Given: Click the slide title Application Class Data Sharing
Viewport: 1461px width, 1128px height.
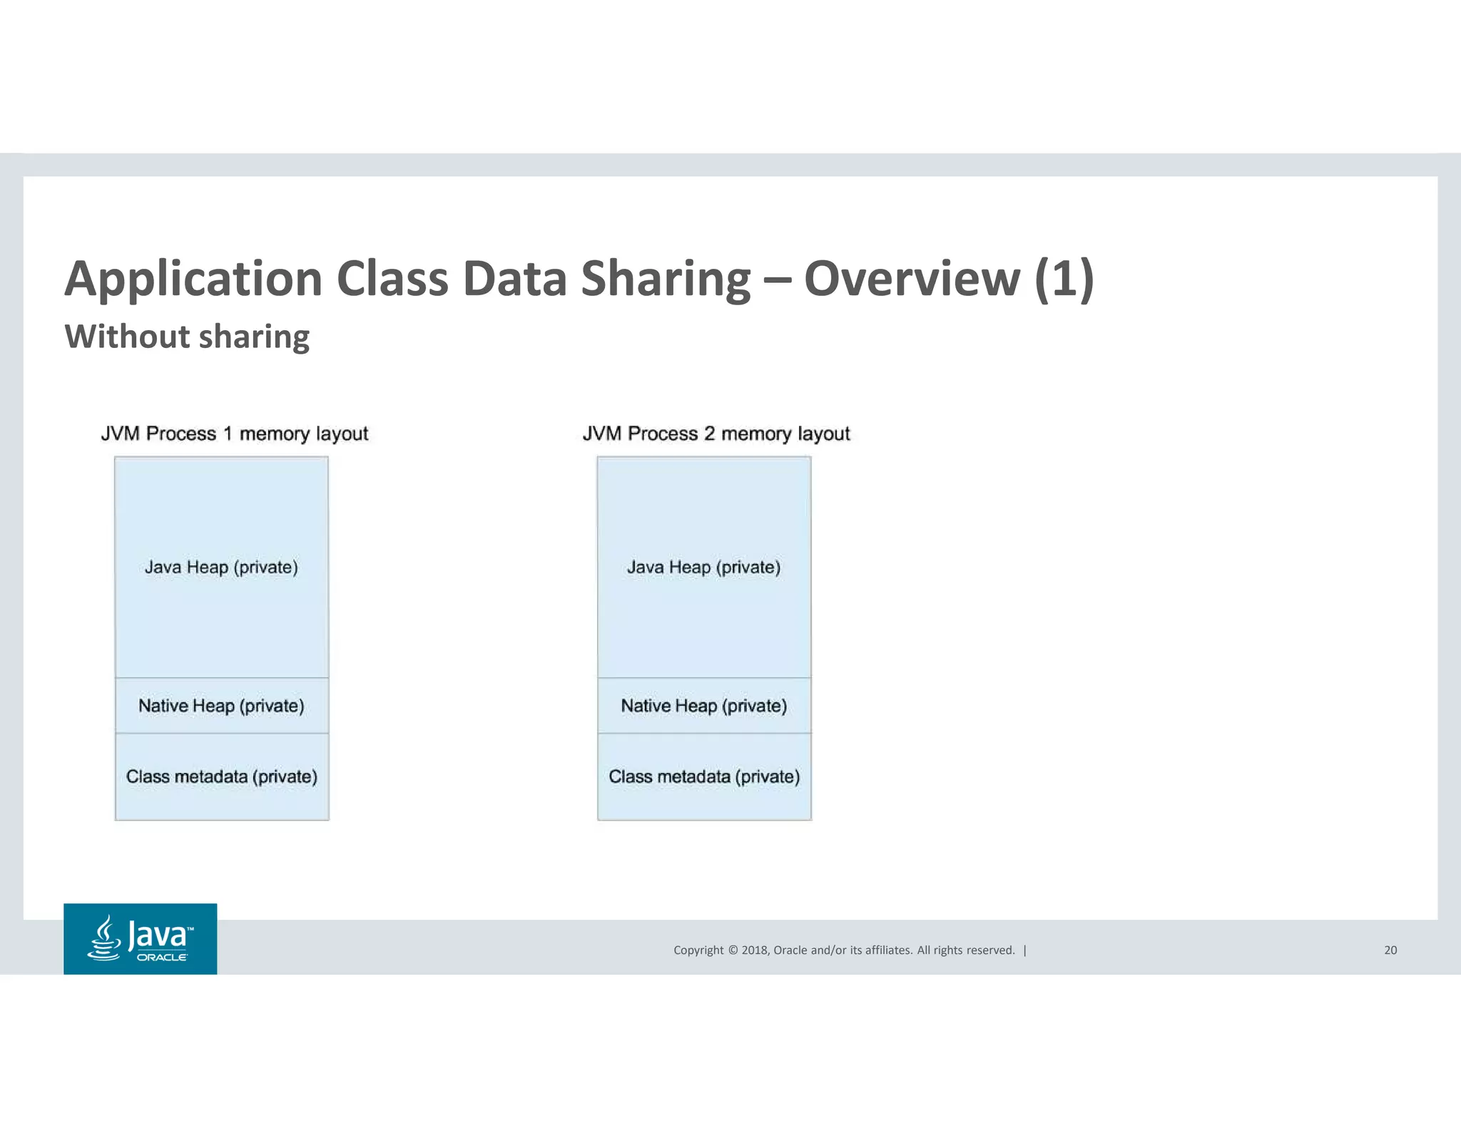Looking at the screenshot, I should 407,278.
